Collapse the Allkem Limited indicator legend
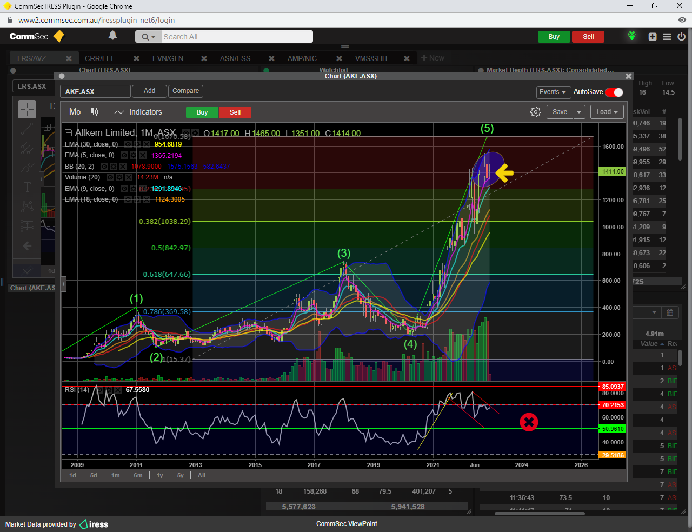The width and height of the screenshot is (692, 532). (x=68, y=132)
